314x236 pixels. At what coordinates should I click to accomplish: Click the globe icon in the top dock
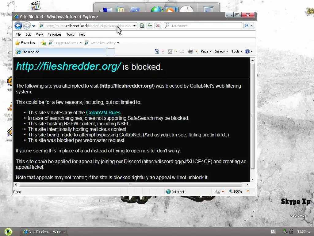157,10
